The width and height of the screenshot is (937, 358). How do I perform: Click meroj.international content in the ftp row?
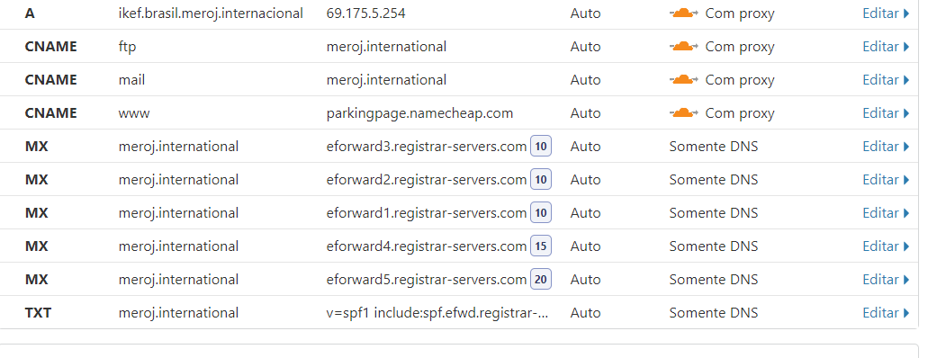(386, 47)
